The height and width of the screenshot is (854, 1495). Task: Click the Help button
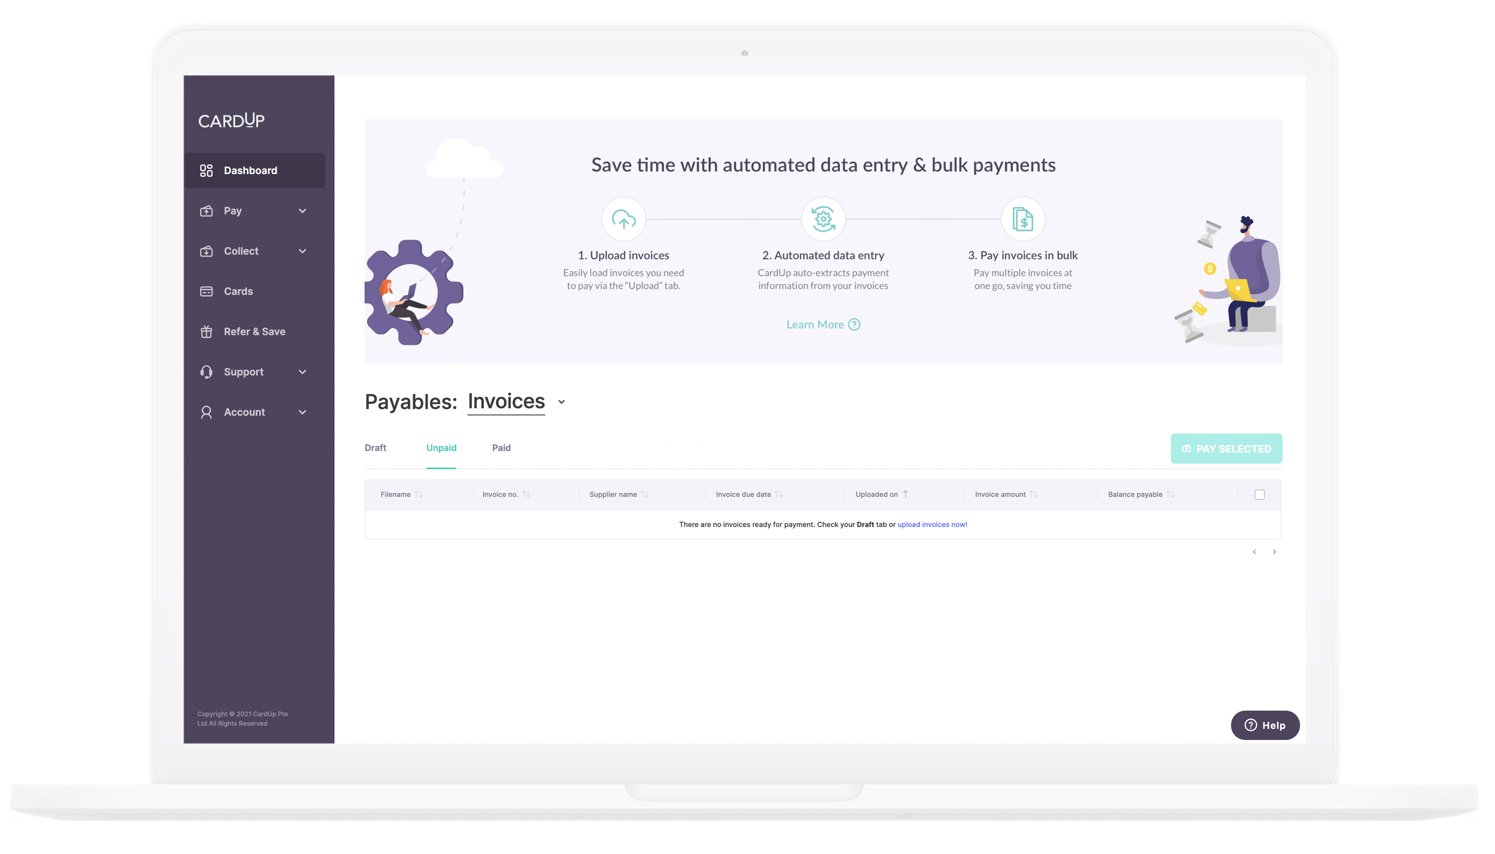1265,725
